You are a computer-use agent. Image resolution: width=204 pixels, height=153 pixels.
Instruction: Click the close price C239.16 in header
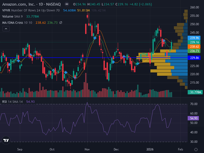[x=122, y=4]
